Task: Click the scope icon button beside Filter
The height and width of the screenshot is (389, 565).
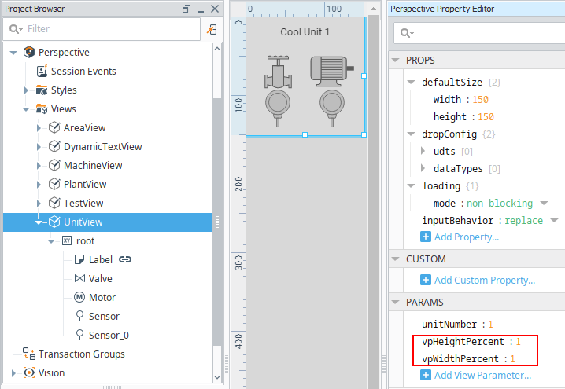Action: (212, 29)
